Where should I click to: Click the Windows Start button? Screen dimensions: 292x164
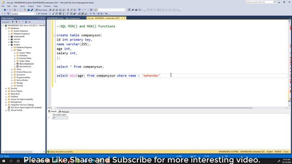click(4, 161)
